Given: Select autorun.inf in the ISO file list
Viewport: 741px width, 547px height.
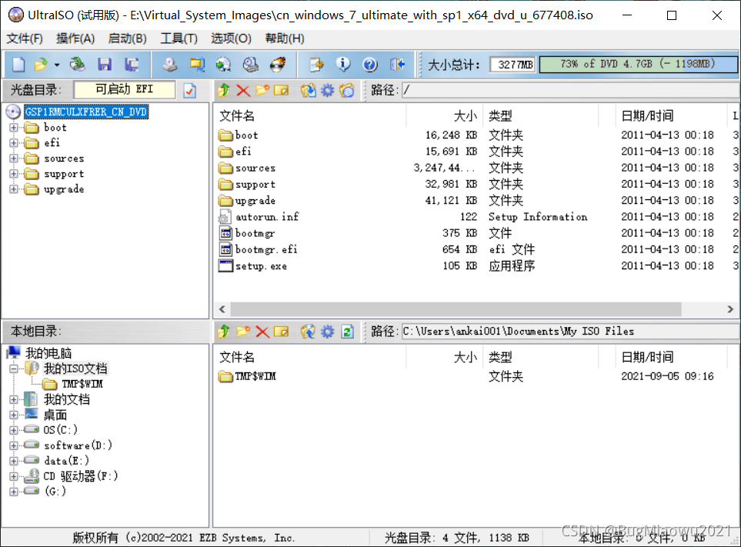Looking at the screenshot, I should coord(267,217).
